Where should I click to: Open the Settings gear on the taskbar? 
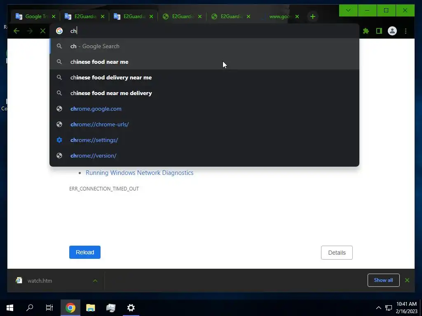pos(131,308)
